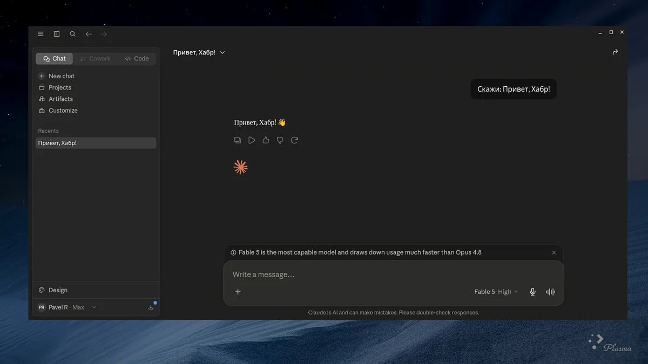648x364 pixels.
Task: Select the recent chat Привет, Хабр!
Action: click(96, 143)
